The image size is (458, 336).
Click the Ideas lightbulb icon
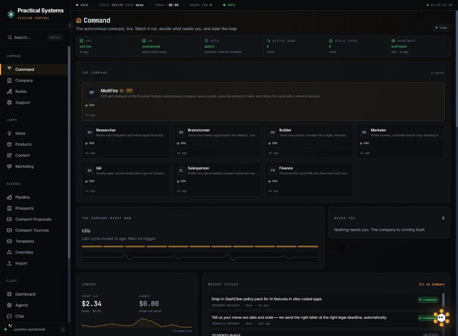10,133
